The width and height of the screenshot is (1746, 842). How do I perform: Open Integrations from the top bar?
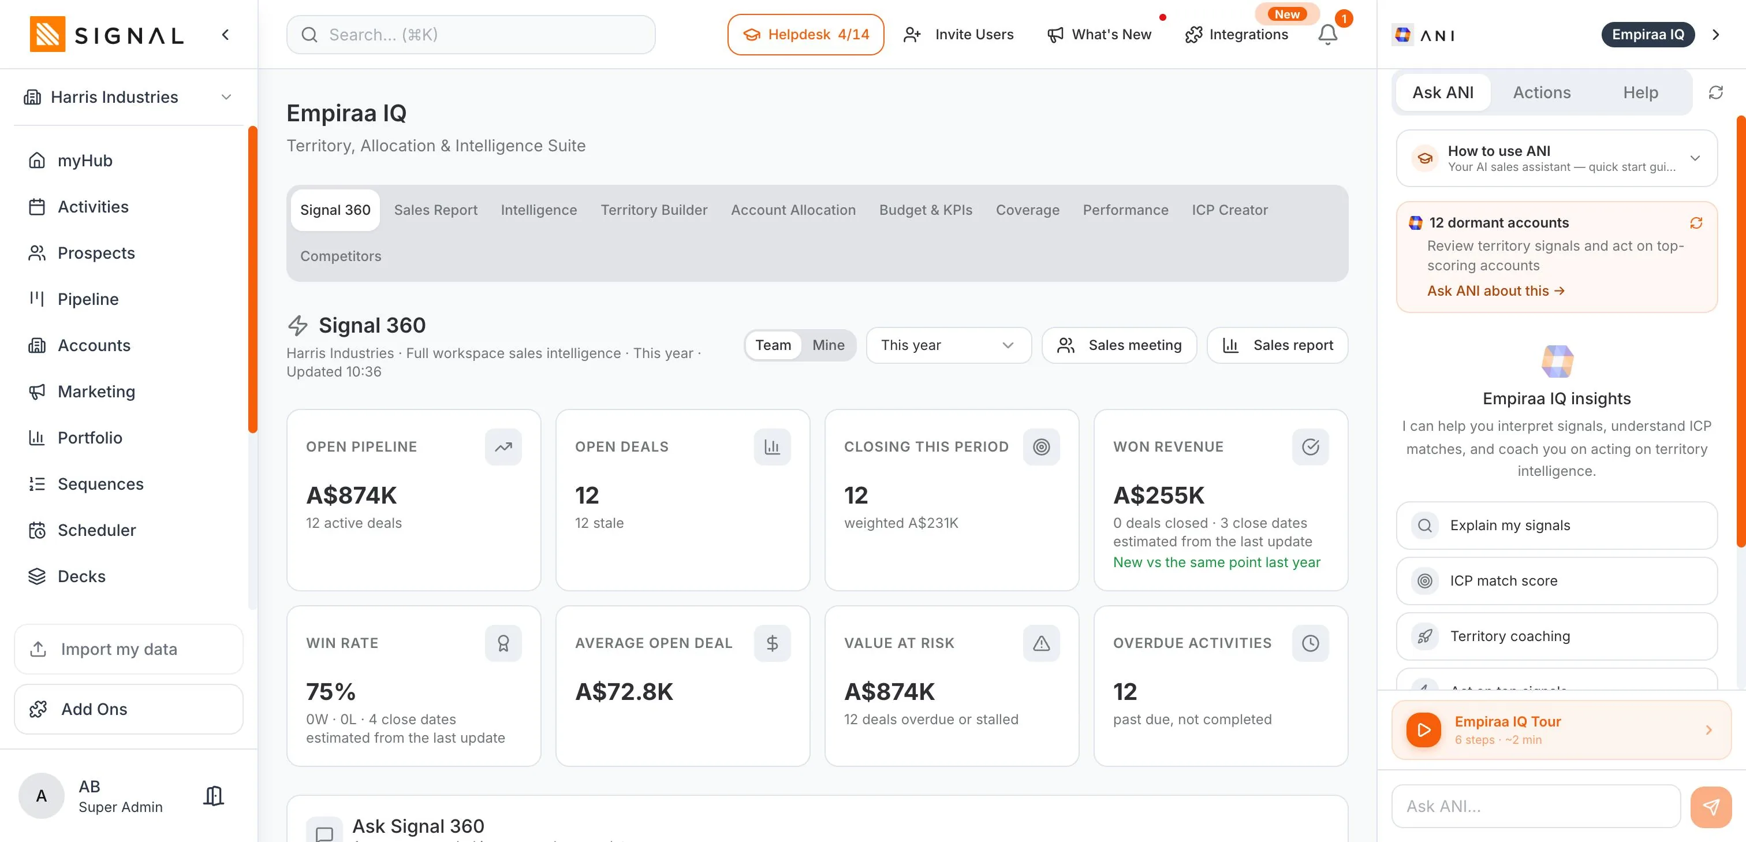(1236, 35)
